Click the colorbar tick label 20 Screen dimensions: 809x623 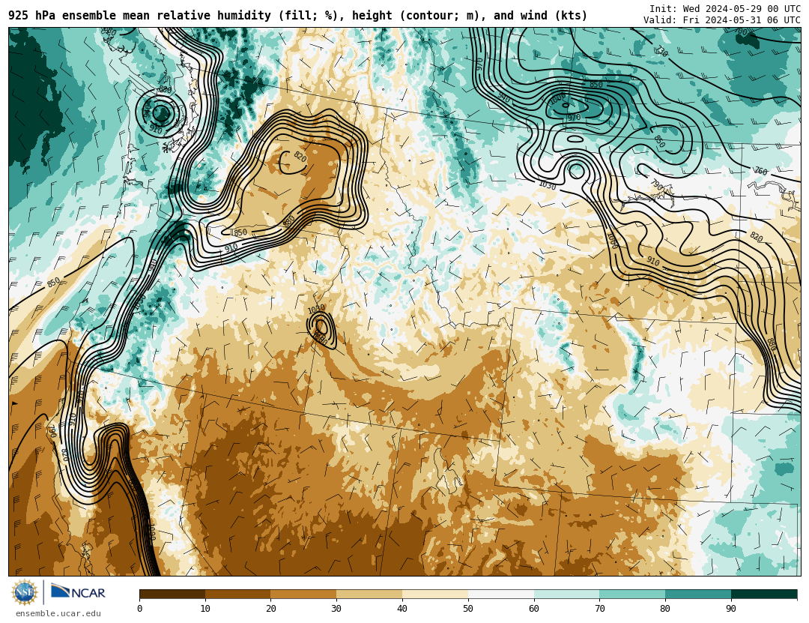point(271,609)
